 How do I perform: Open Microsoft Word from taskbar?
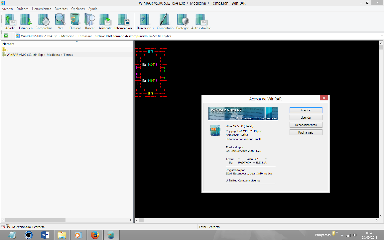click(x=45, y=235)
